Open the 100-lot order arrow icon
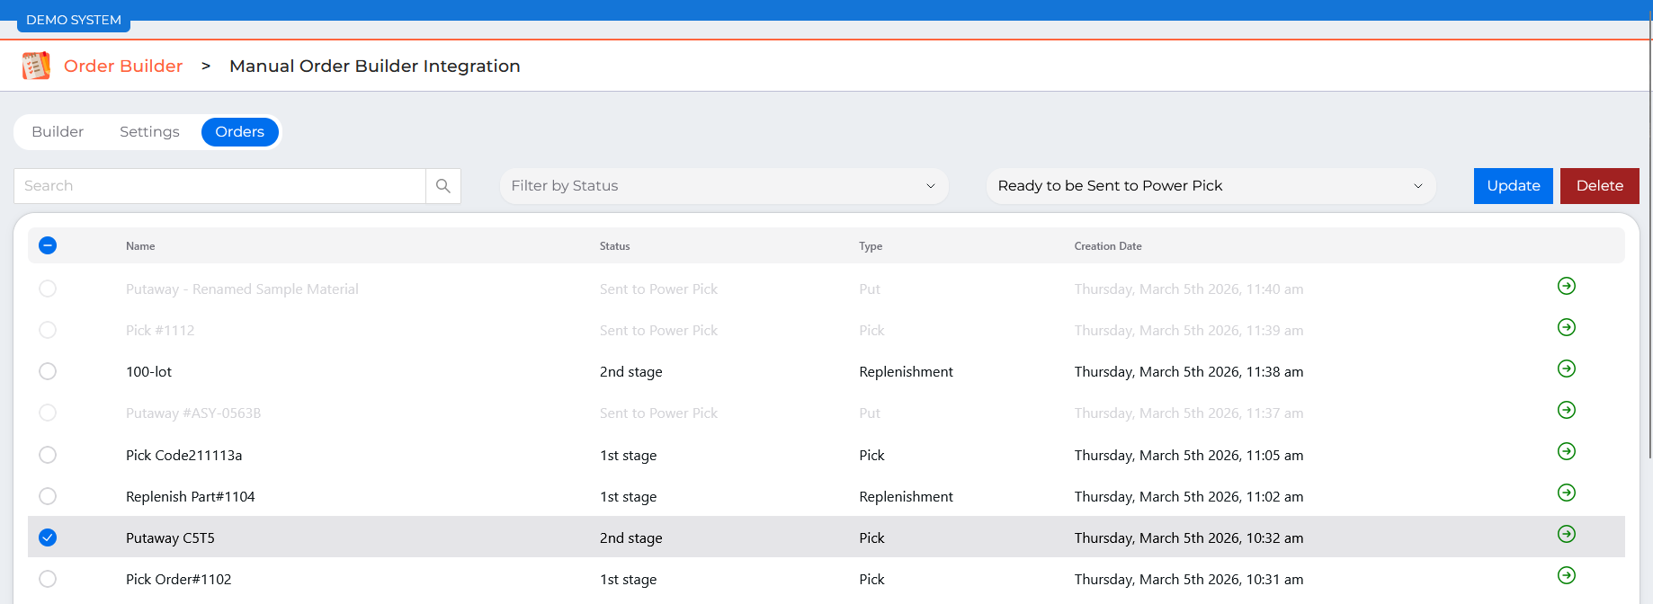Image resolution: width=1653 pixels, height=604 pixels. point(1566,369)
